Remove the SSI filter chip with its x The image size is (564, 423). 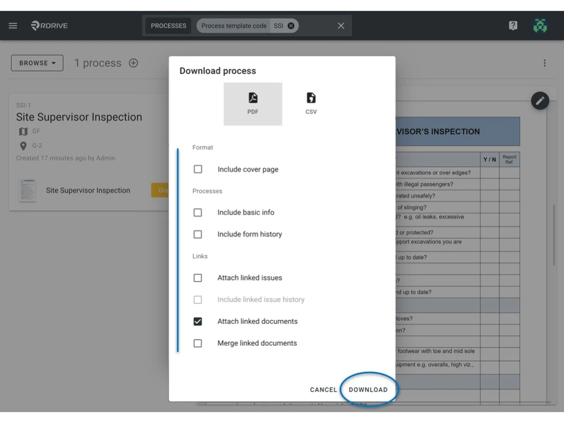tap(291, 25)
